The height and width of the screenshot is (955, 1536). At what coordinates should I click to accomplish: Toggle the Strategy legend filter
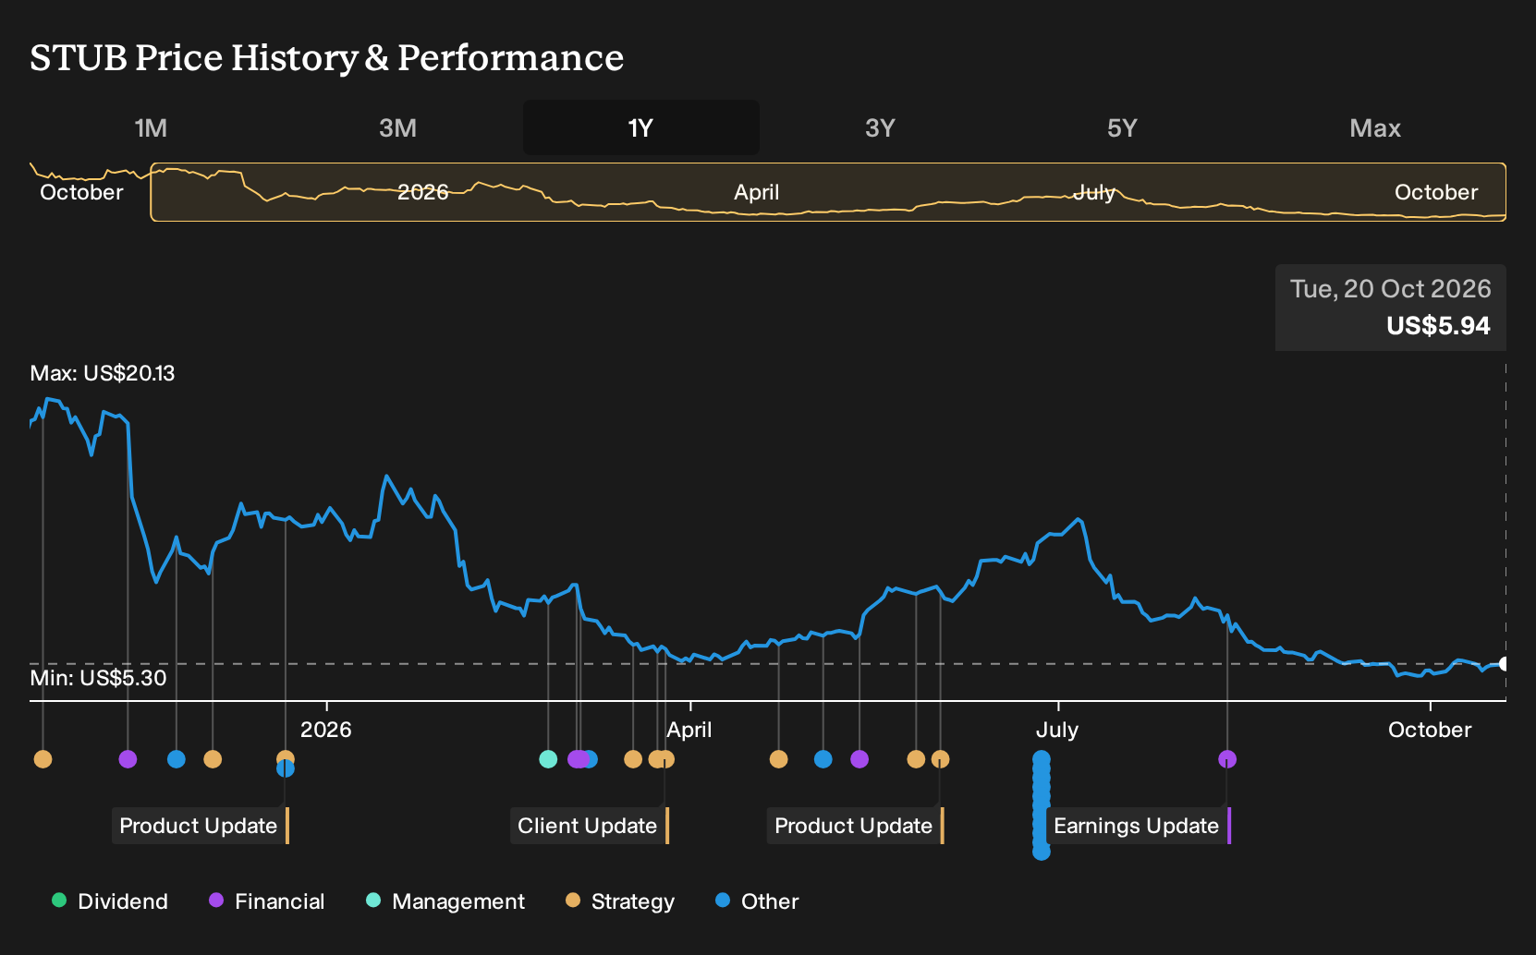620,901
